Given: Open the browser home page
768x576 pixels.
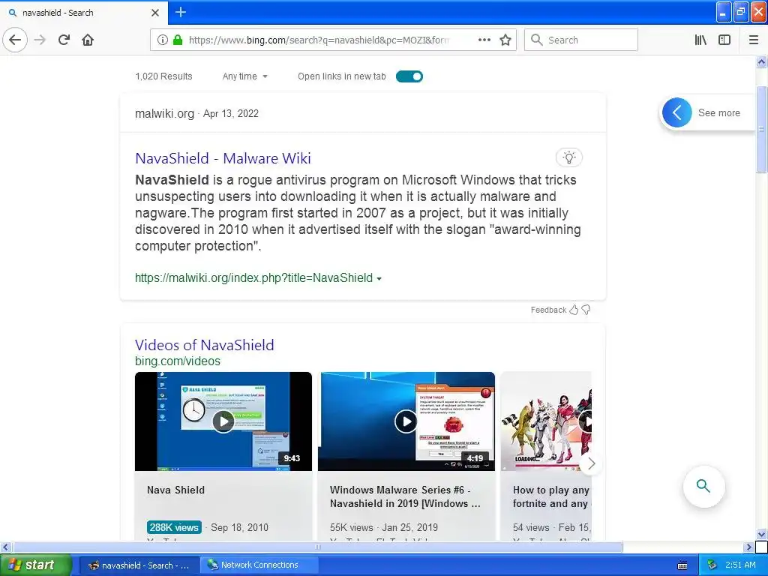Looking at the screenshot, I should pyautogui.click(x=88, y=40).
